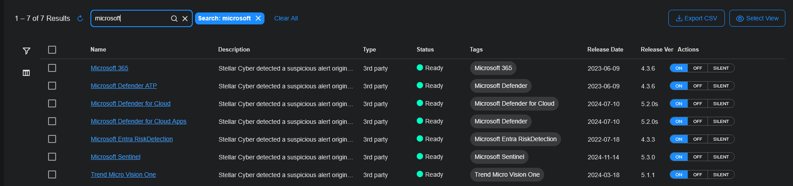793x186 pixels.
Task: Remove the 'Search: microsoft' filter chip
Action: pos(258,18)
